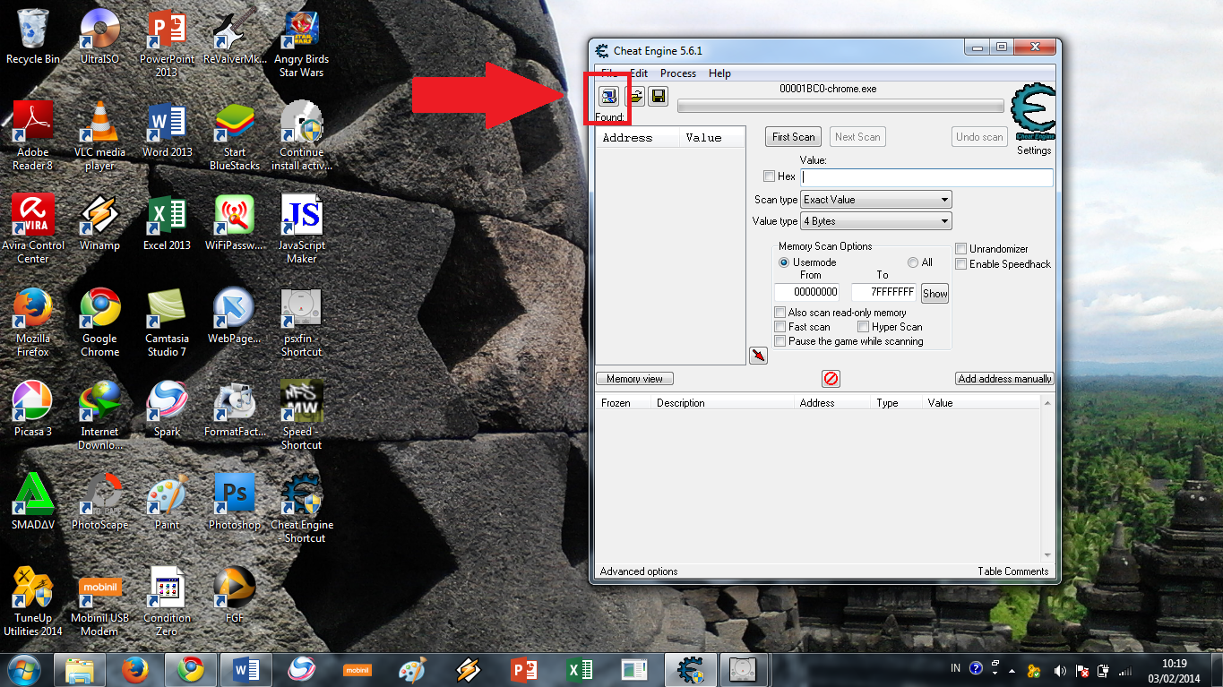Open Settings via the Cheat Engine logo
The height and width of the screenshot is (687, 1223).
coord(1033,112)
